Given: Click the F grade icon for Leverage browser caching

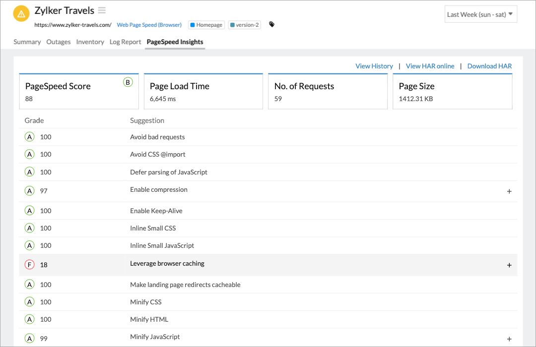Looking at the screenshot, I should 29,265.
